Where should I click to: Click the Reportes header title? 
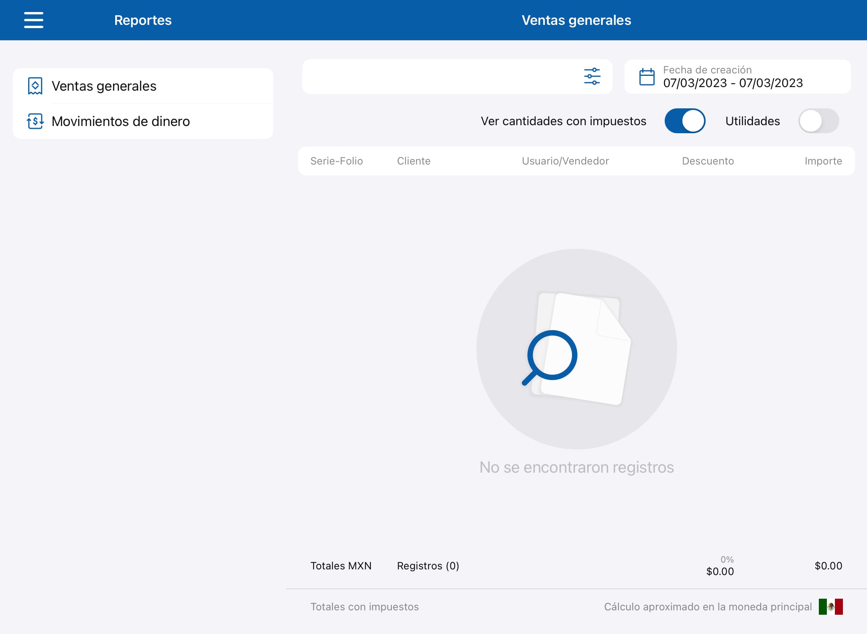coord(143,20)
